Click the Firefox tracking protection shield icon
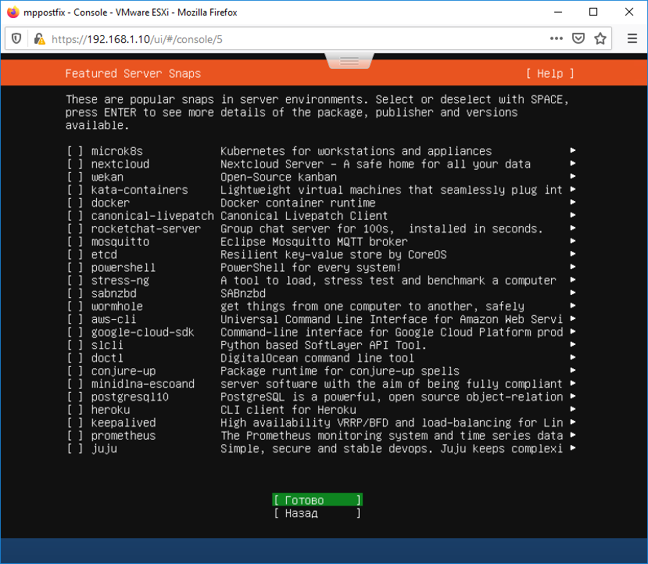 pos(16,39)
